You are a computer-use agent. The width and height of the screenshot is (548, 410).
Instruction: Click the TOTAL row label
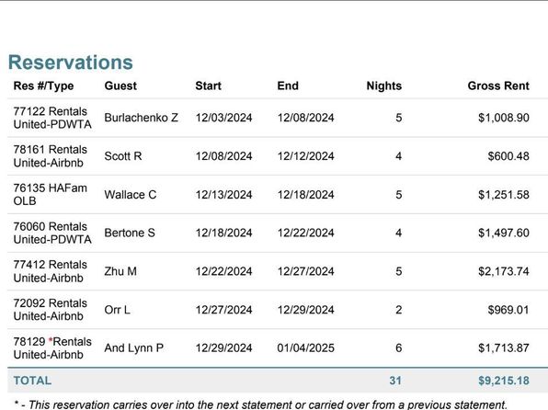click(x=32, y=381)
